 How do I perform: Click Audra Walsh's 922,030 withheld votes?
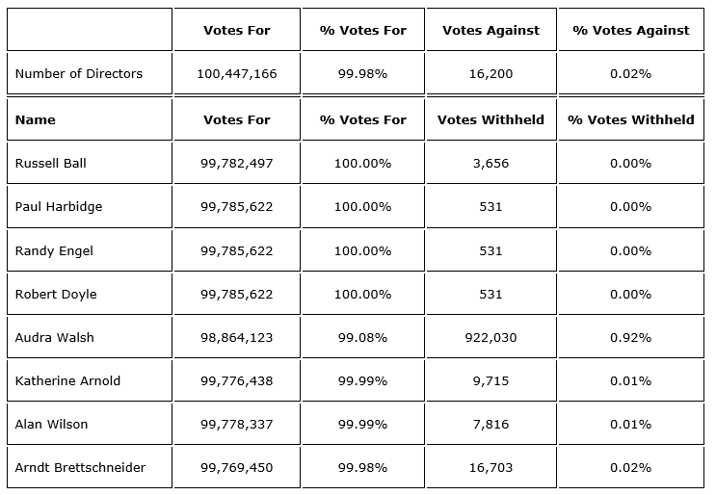(x=490, y=338)
